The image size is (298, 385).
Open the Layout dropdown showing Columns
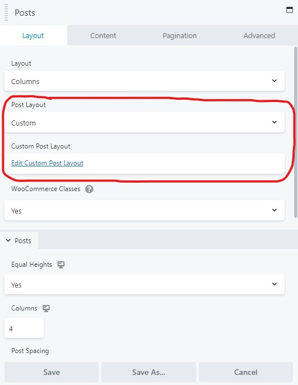145,81
